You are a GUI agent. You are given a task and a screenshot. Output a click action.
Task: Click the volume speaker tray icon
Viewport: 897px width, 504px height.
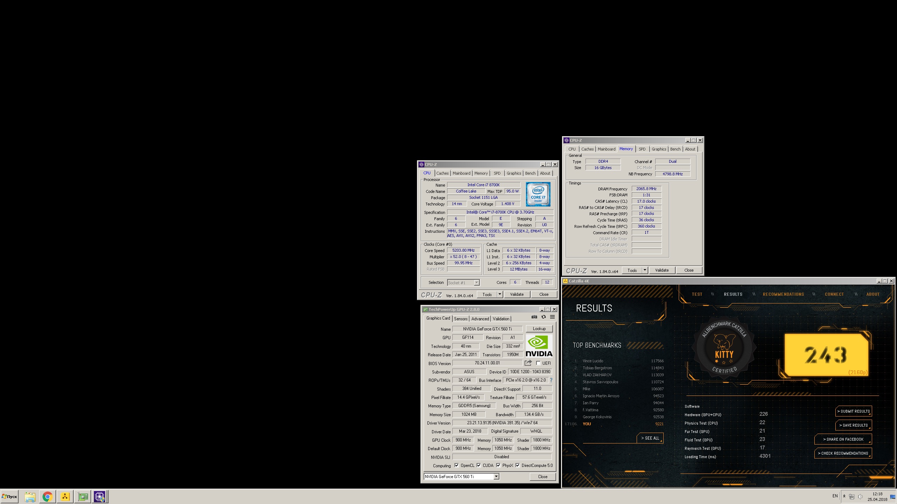pos(860,497)
